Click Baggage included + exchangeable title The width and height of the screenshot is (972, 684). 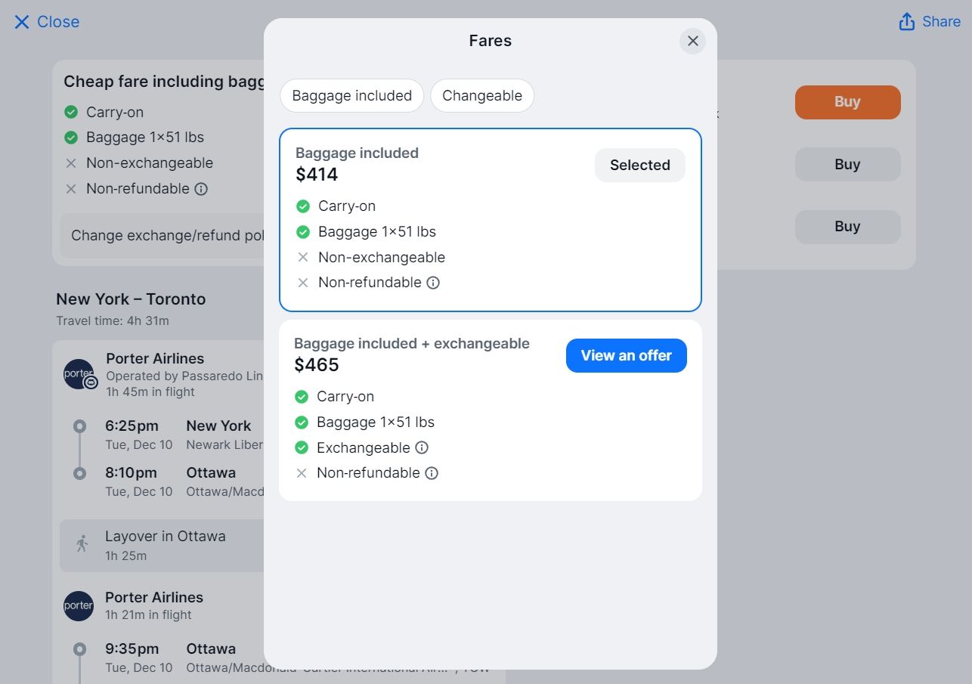tap(412, 344)
